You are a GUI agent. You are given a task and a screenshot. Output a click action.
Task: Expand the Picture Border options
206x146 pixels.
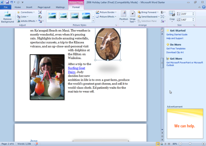[107, 12]
